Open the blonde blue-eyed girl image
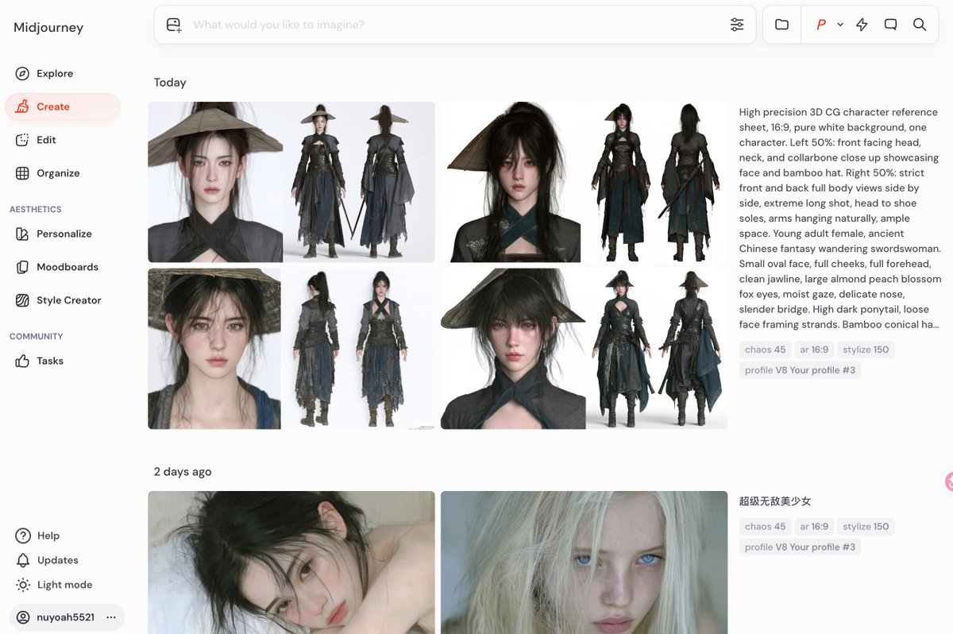The height and width of the screenshot is (634, 953). click(x=585, y=562)
